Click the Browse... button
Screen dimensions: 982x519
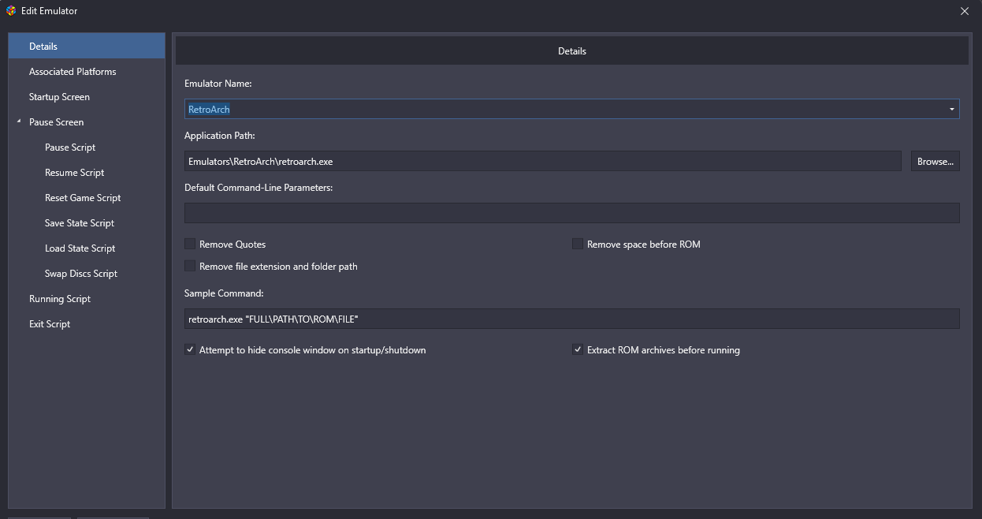936,161
